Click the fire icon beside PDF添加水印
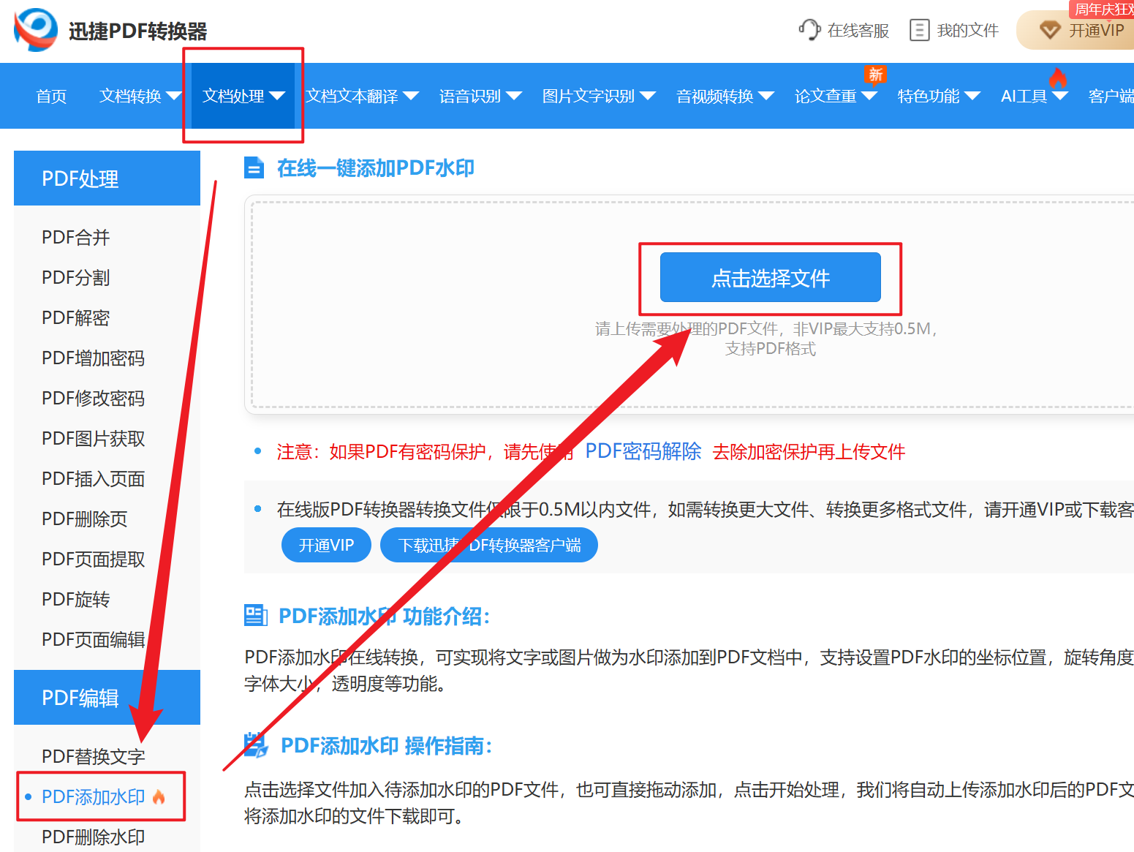This screenshot has height=852, width=1134. click(x=159, y=796)
